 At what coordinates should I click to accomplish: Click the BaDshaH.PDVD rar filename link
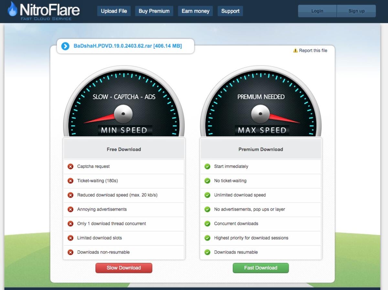[128, 46]
